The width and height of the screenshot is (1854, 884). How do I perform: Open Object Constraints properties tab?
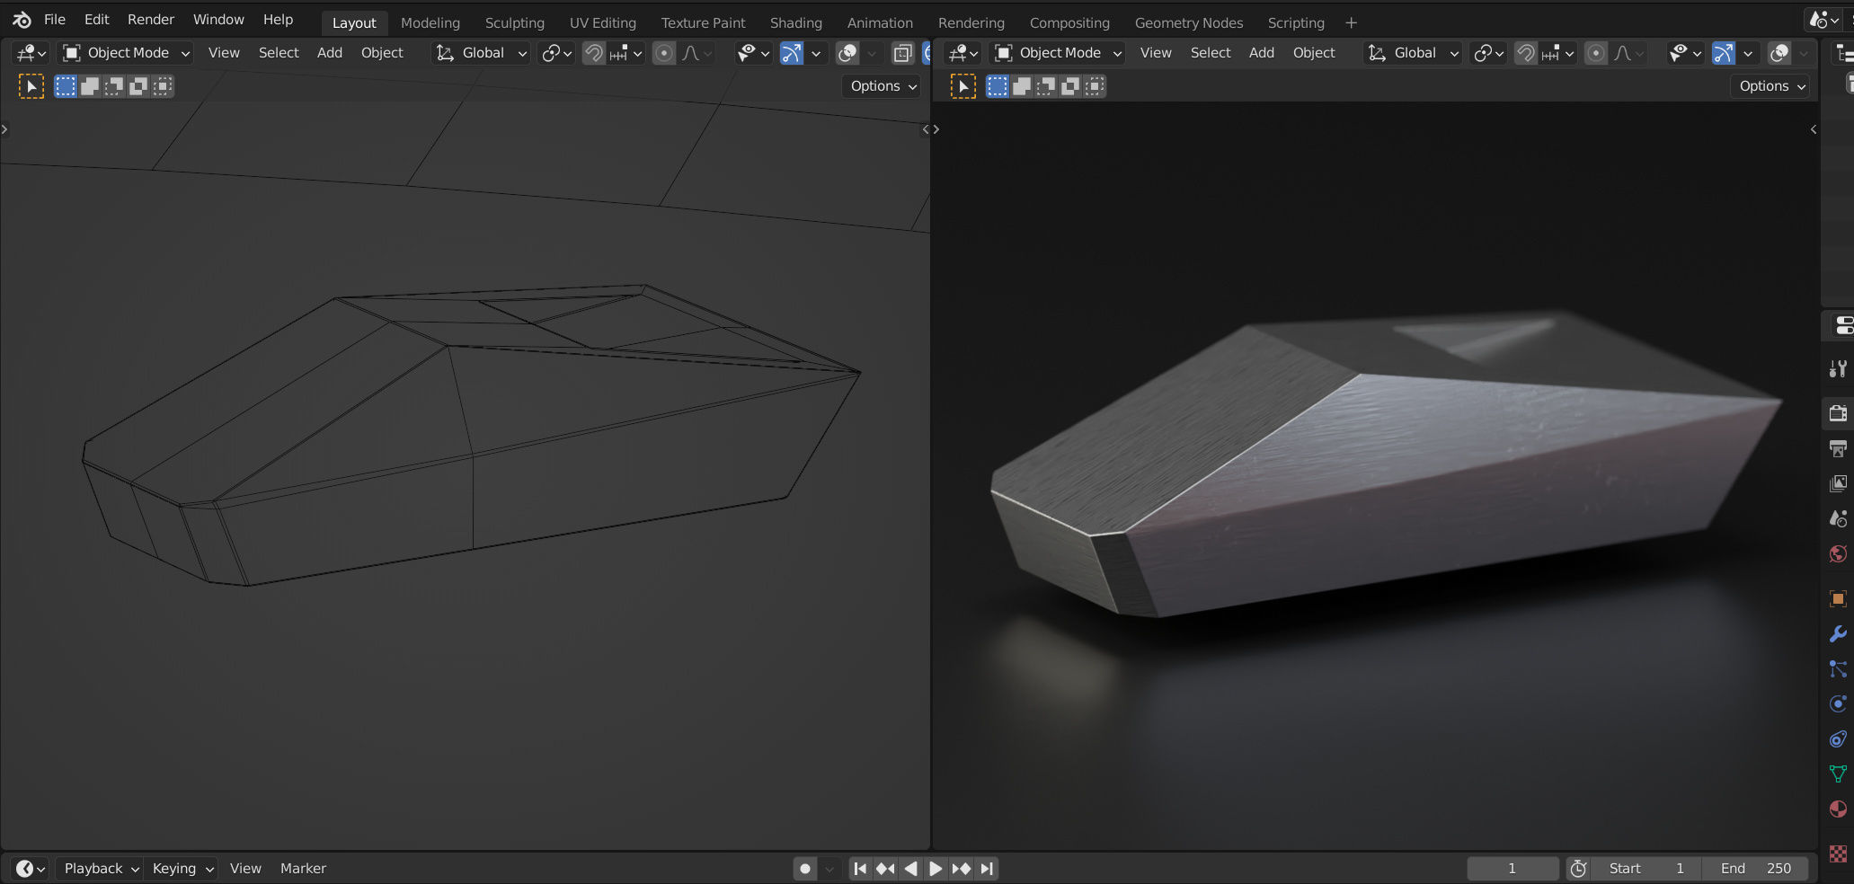pyautogui.click(x=1838, y=738)
